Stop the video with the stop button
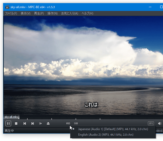 [x=16, y=123]
